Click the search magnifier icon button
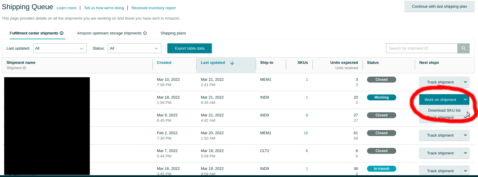The width and height of the screenshot is (478, 177). point(463,48)
